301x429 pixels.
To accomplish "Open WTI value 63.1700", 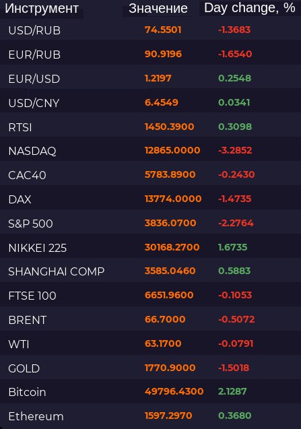I will [x=163, y=343].
